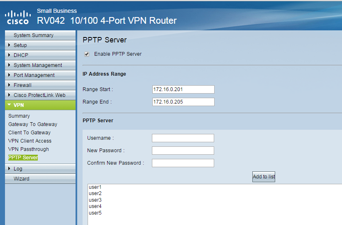Select user3 in the user list

coord(95,200)
